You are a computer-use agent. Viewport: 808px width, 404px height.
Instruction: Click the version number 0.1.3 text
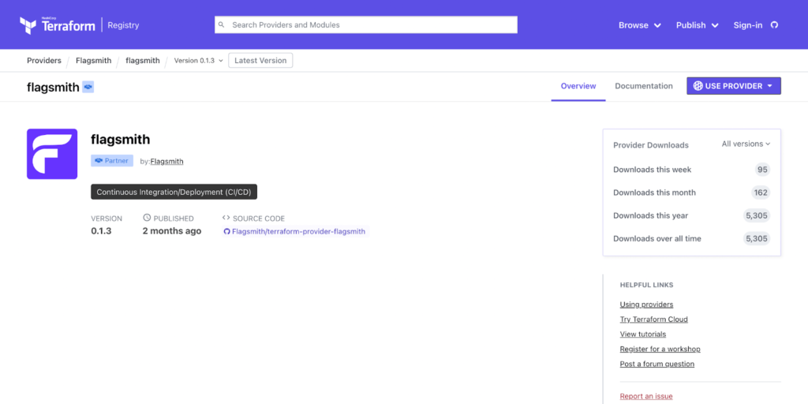[101, 231]
